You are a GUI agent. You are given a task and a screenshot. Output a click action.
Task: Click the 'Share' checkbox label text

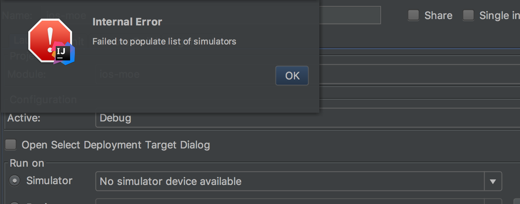(x=438, y=15)
